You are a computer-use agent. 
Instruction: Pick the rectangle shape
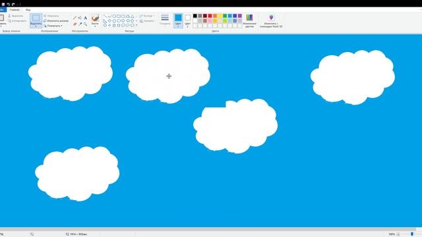[x=119, y=16]
